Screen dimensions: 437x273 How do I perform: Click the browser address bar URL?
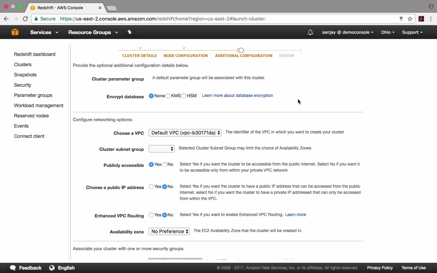(x=163, y=19)
